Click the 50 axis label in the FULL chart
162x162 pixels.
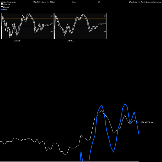tap(105, 24)
